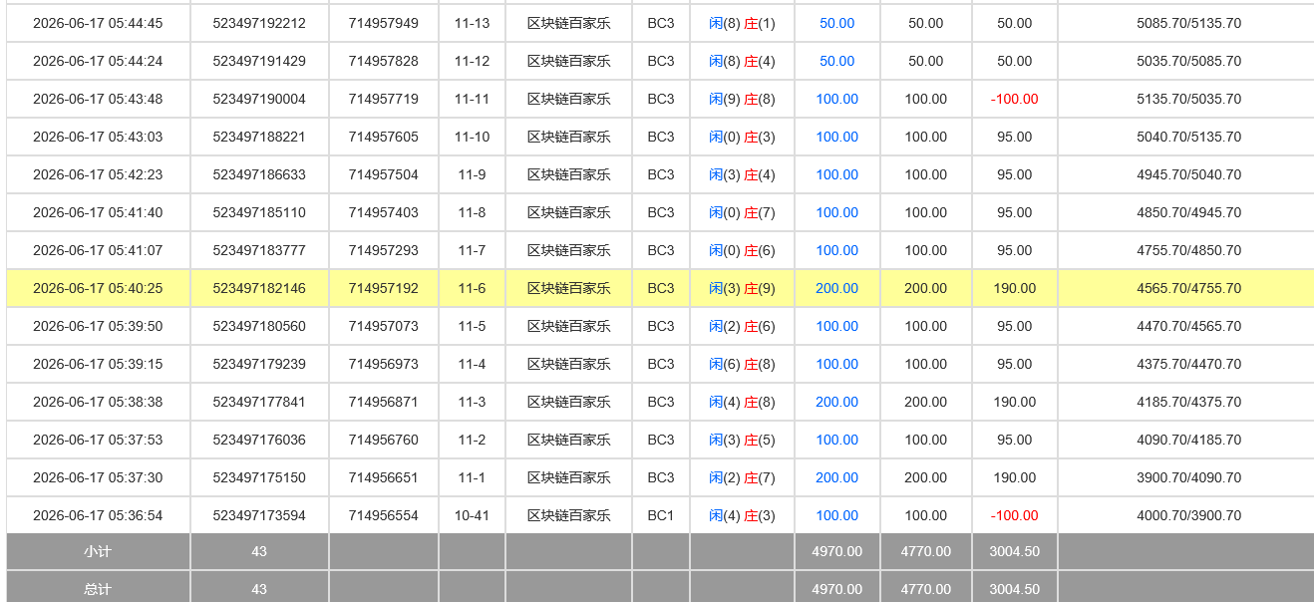
Task: Open blue 50.00 bet in row 11-13
Action: (837, 23)
